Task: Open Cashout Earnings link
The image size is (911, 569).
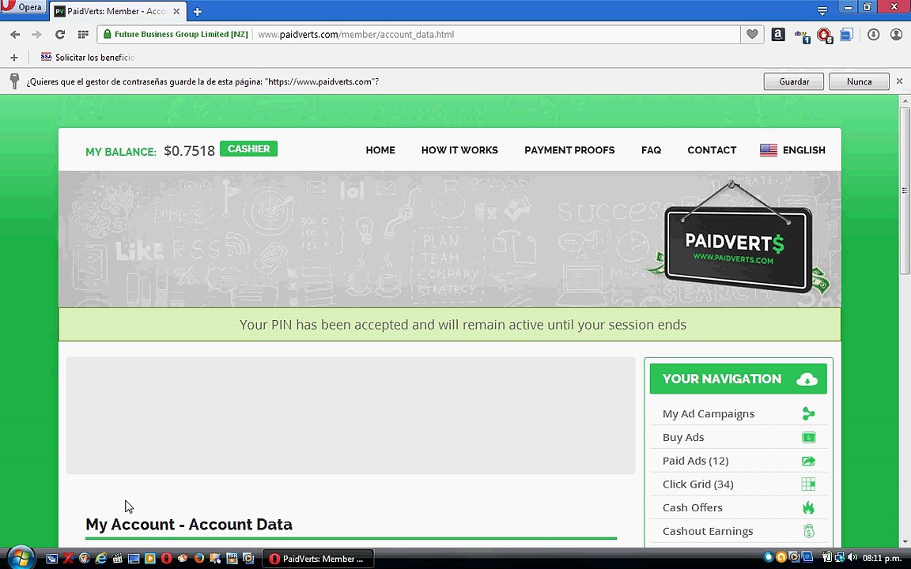Action: (708, 531)
